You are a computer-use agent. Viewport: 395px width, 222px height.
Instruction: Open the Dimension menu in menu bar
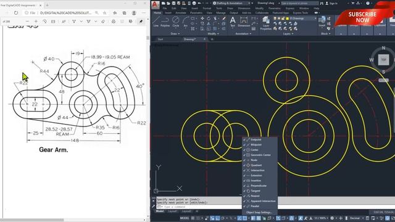pyautogui.click(x=244, y=8)
